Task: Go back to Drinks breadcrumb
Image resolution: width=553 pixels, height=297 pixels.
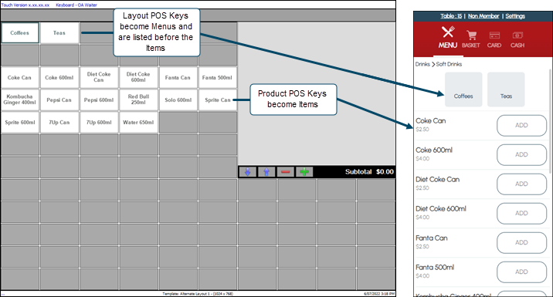Action: click(x=422, y=64)
